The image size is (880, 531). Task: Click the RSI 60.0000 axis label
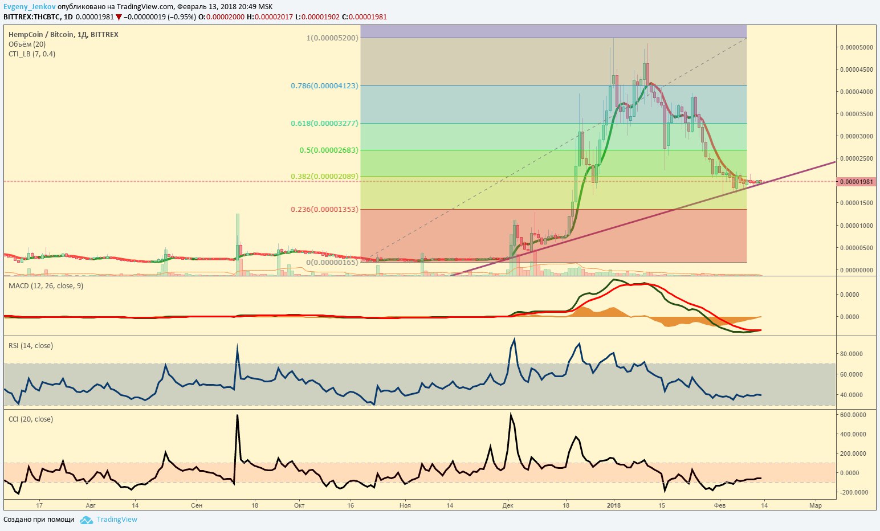852,374
